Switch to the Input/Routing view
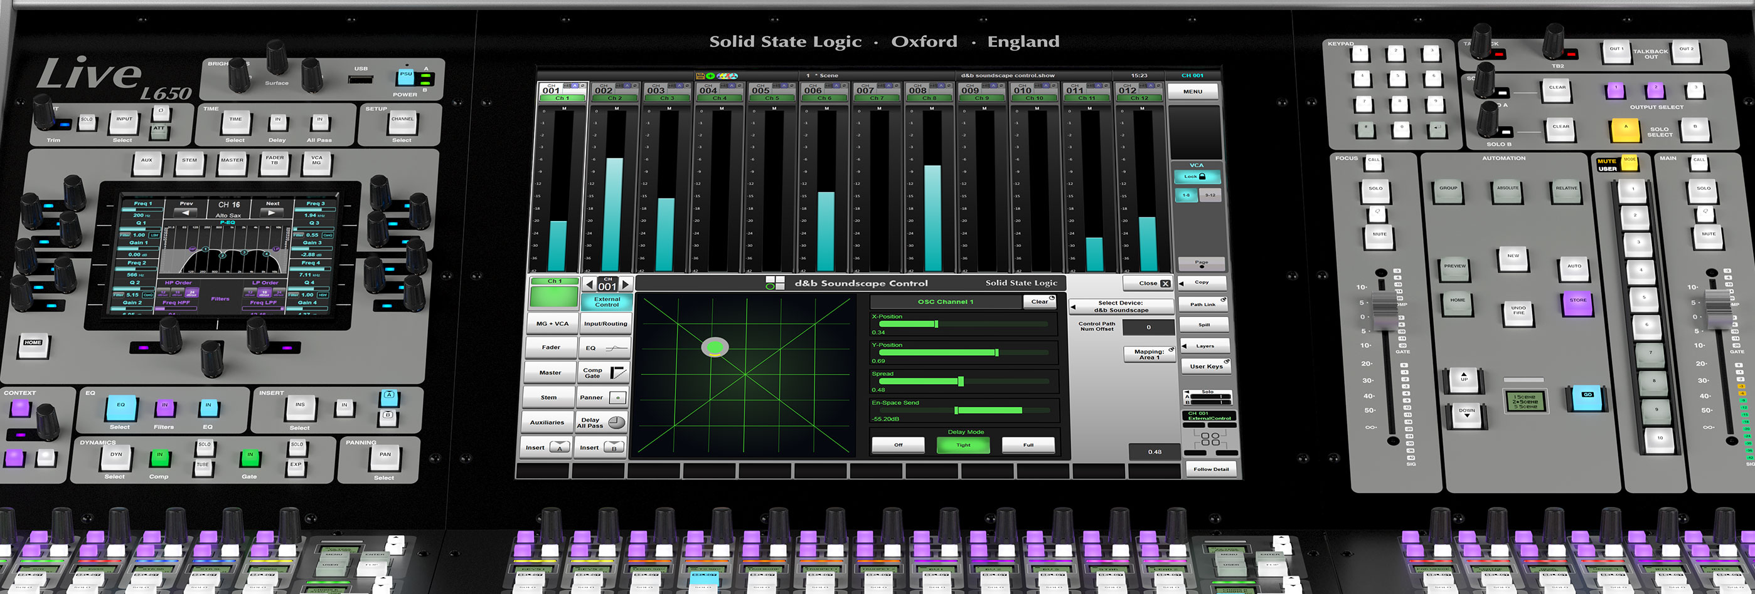 605,324
